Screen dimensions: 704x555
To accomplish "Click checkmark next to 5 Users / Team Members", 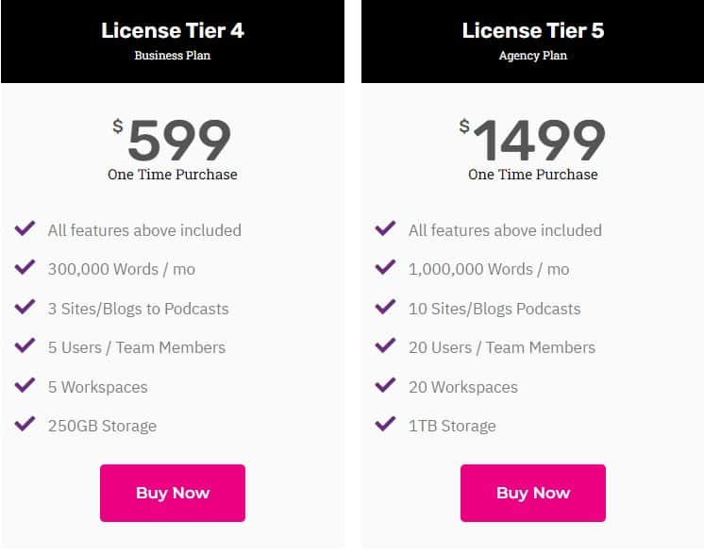I will (x=25, y=346).
